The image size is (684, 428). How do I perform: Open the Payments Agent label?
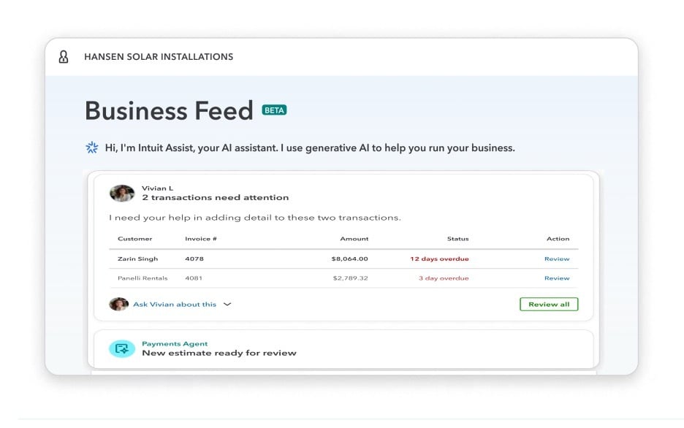tap(175, 343)
